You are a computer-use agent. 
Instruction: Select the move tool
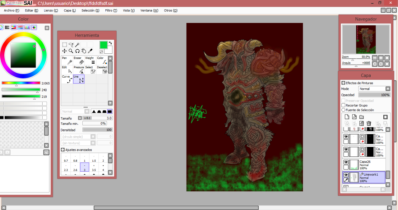click(x=64, y=51)
